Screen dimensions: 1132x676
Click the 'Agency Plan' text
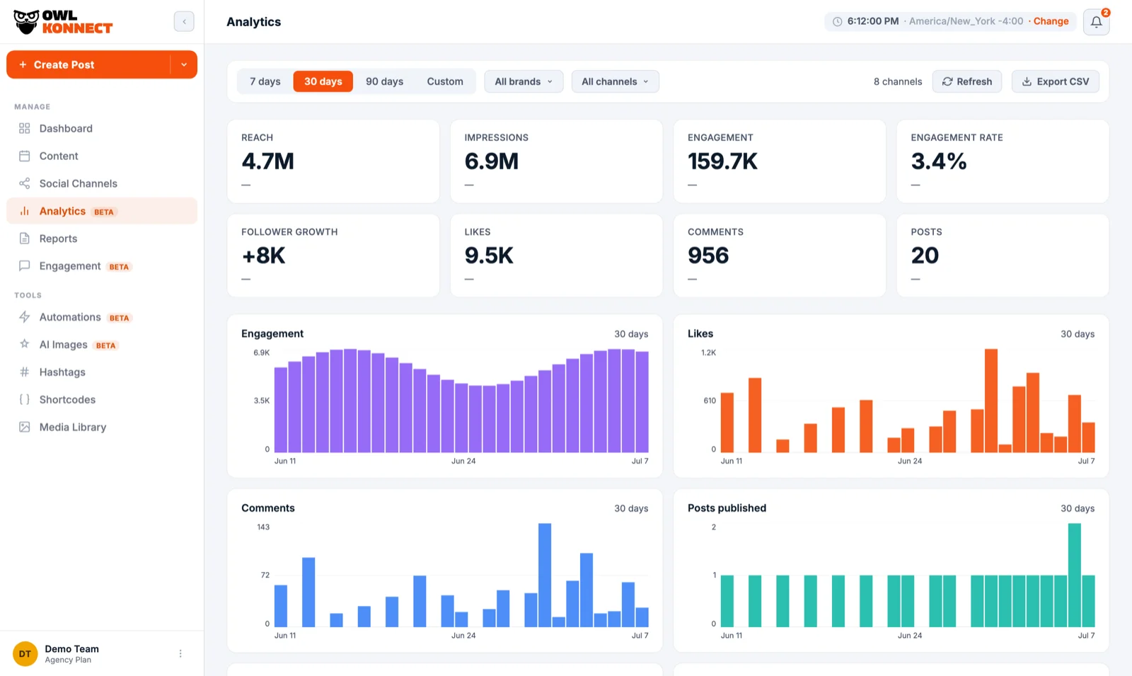[68, 660]
